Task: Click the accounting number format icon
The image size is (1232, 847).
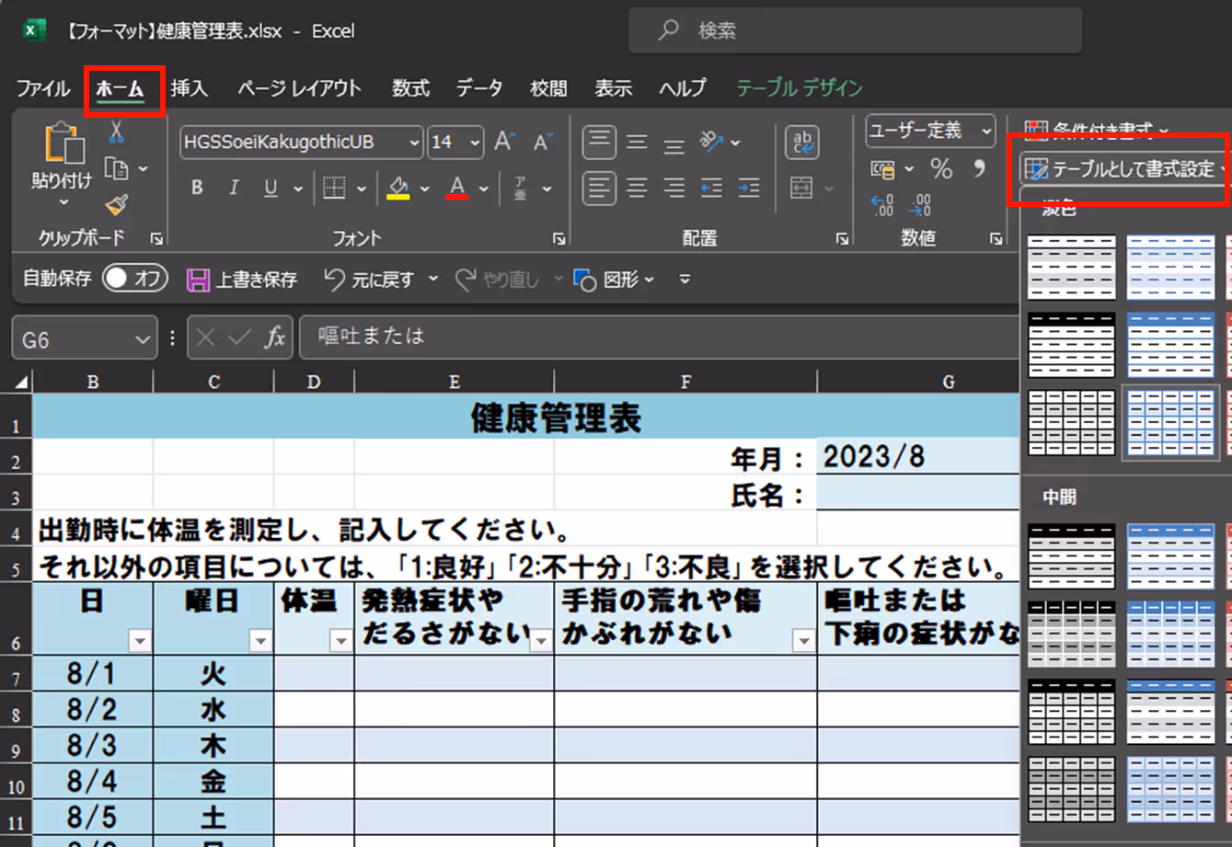Action: pyautogui.click(x=883, y=169)
